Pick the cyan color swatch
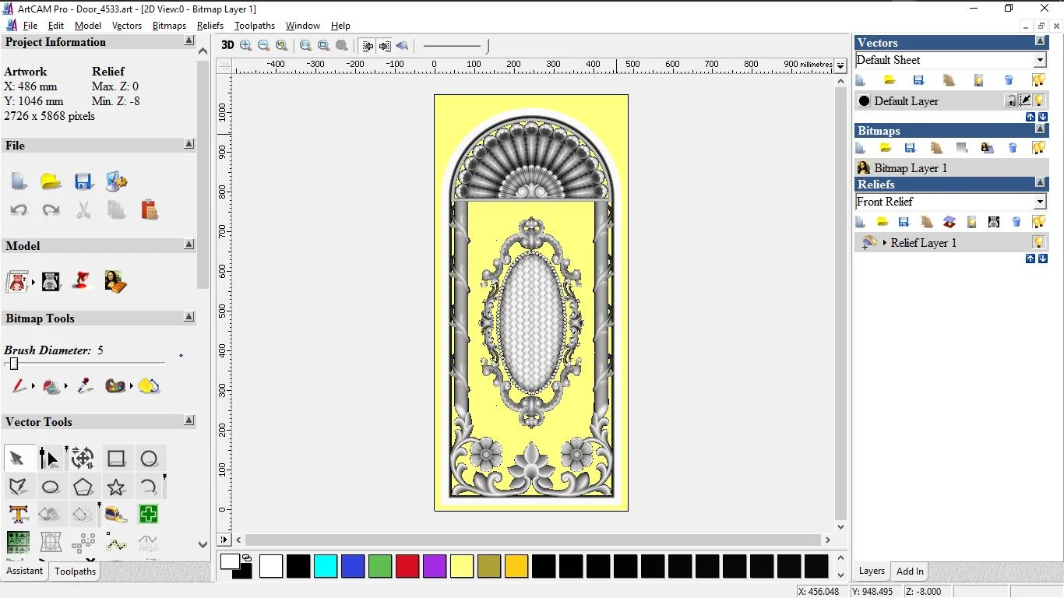 [x=326, y=566]
